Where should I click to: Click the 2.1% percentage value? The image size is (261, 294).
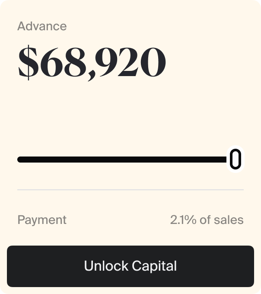point(183,220)
